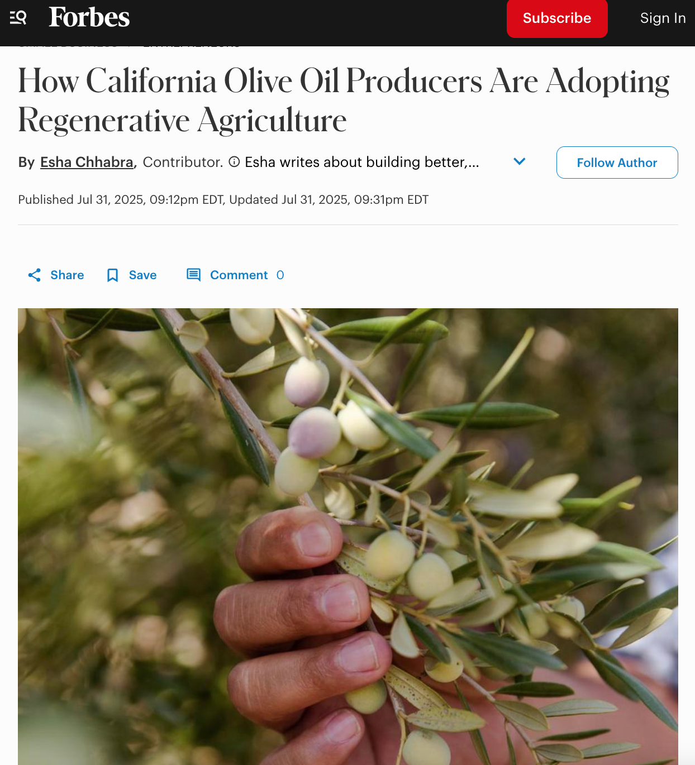Click the Comment speech bubble icon
Viewport: 695px width, 765px height.
pyautogui.click(x=193, y=275)
